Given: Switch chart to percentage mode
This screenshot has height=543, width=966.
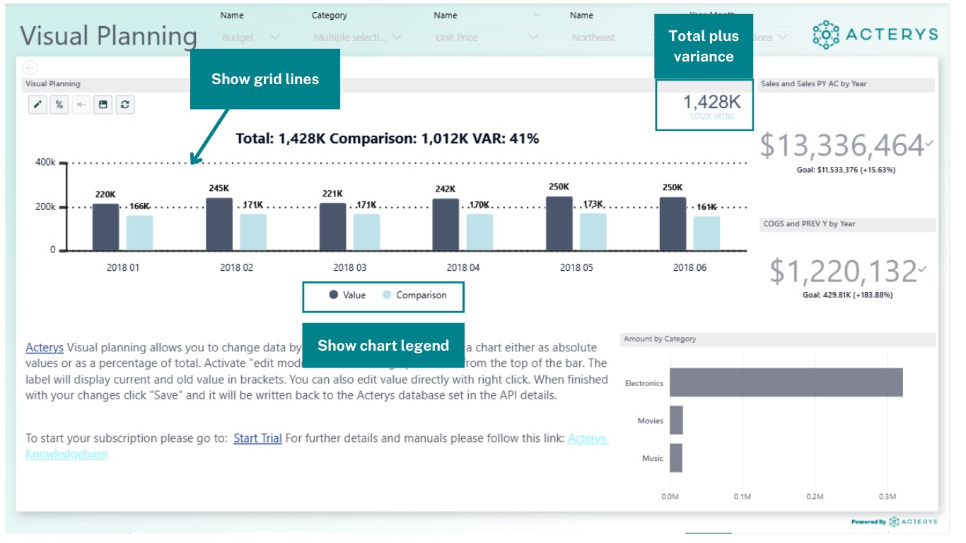Looking at the screenshot, I should click(x=59, y=105).
